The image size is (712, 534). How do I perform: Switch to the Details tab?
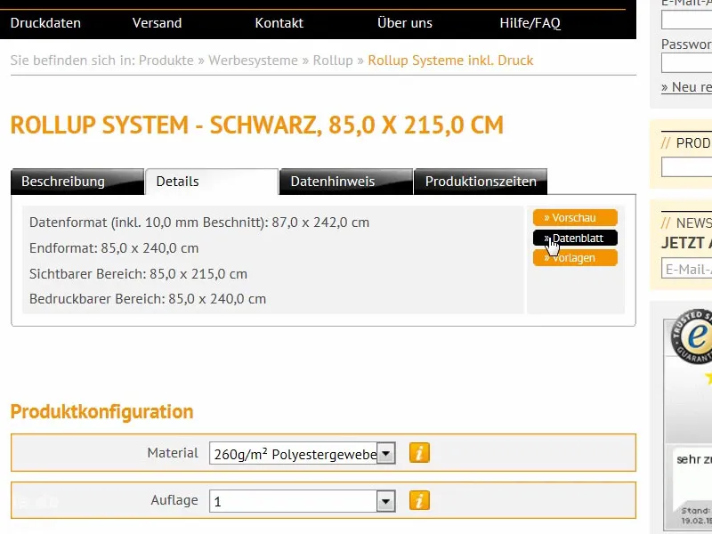[x=212, y=182]
